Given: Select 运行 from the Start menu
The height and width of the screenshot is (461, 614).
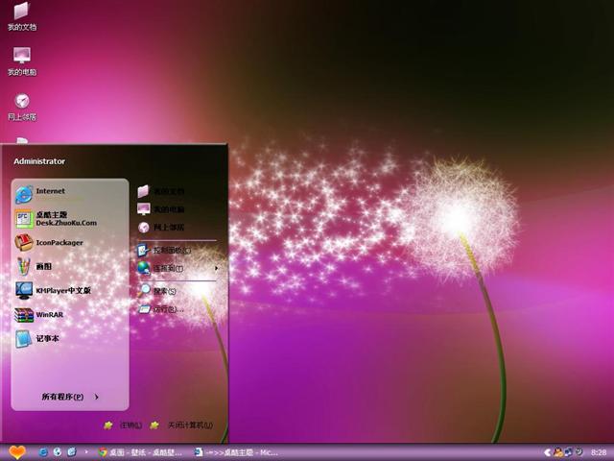Looking at the screenshot, I should 165,309.
